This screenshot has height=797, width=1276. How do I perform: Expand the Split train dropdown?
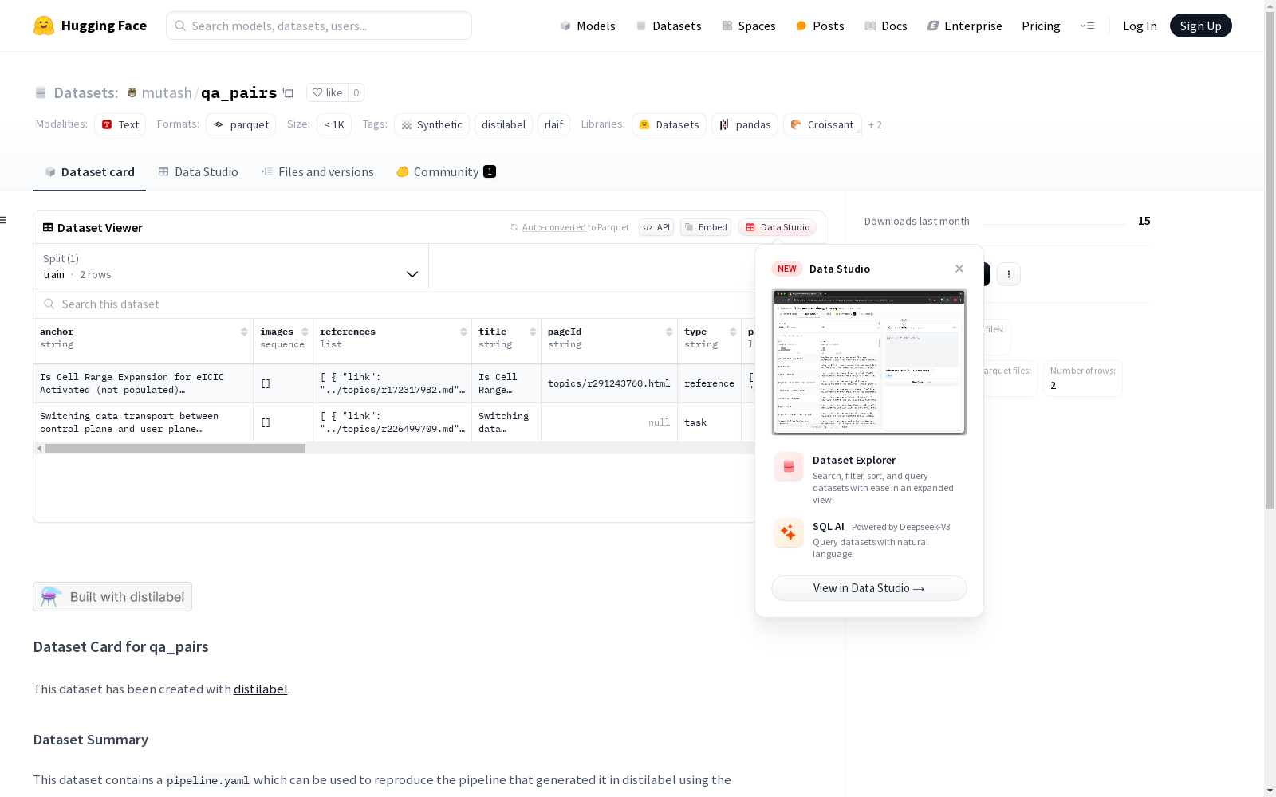tap(231, 266)
